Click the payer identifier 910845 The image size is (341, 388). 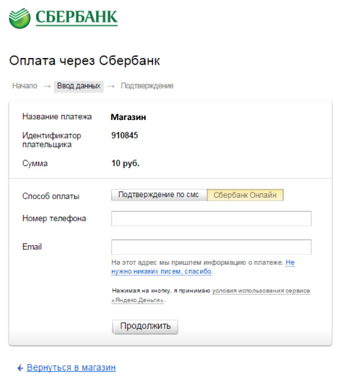tap(125, 136)
